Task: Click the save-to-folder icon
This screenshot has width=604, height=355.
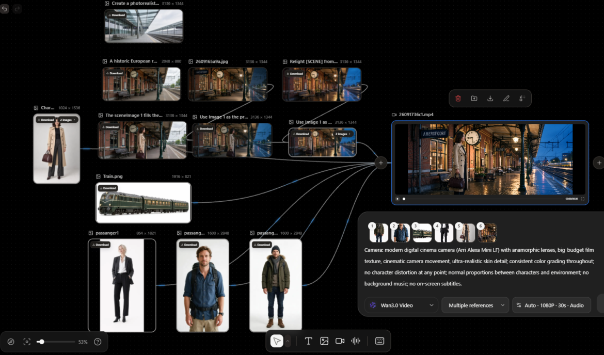Action: click(x=474, y=99)
